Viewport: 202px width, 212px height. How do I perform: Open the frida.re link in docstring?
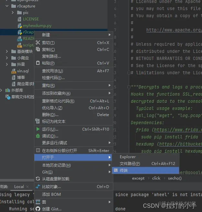tap(178, 130)
